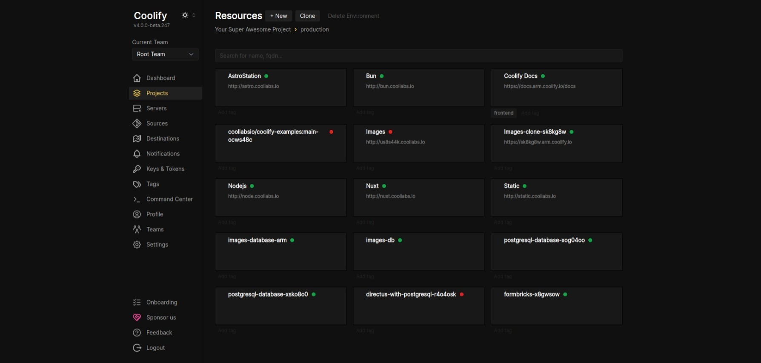Open Your Super Awesome Project breadcrumb
761x363 pixels.
(x=253, y=29)
